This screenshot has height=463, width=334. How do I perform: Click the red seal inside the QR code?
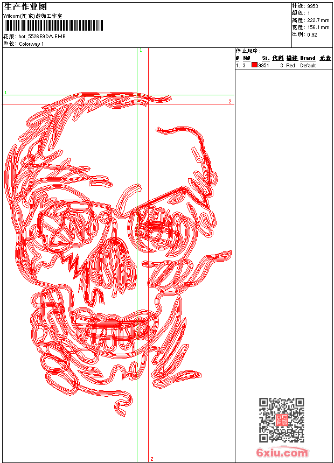click(x=282, y=420)
